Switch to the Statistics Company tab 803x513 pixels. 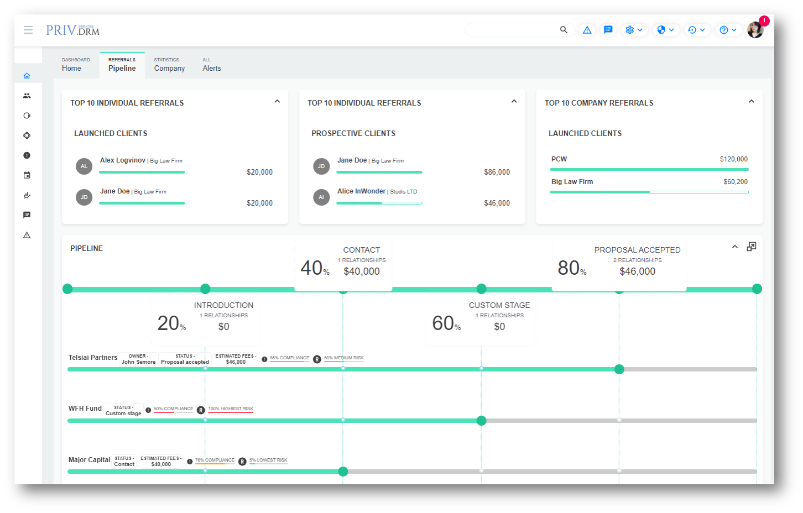(x=169, y=65)
